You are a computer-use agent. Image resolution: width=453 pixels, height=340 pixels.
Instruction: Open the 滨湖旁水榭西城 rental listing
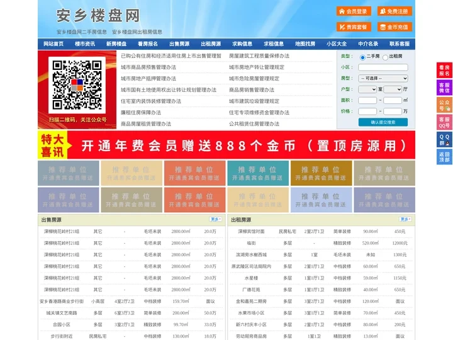(x=251, y=255)
